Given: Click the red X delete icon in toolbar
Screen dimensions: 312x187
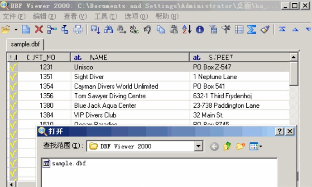Looking at the screenshot, I should (39, 30).
